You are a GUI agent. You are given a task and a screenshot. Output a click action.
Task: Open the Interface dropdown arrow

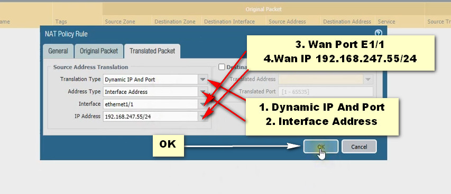point(203,104)
